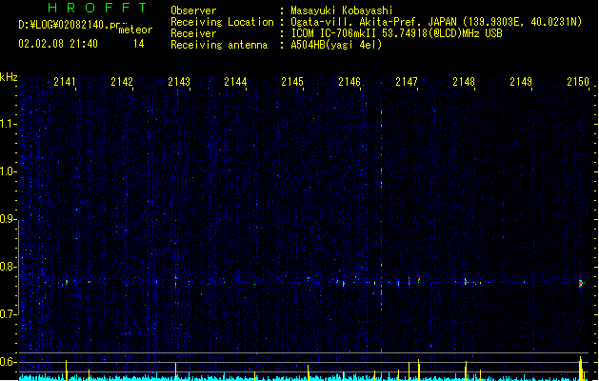Click the ICOM IC-706mkII receiver text
Screen dimensions: 599x381
coord(396,33)
